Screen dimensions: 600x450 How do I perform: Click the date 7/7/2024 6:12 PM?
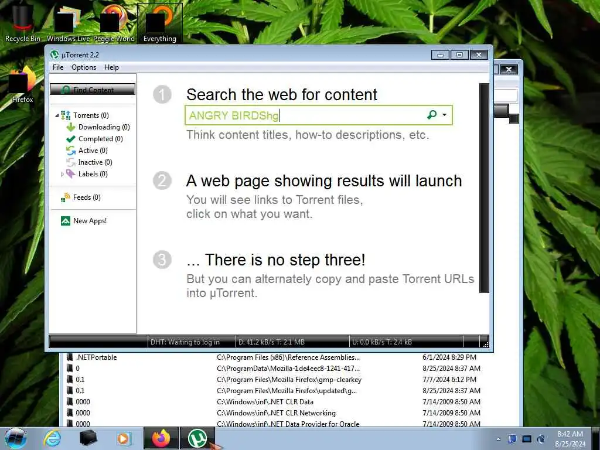(x=449, y=380)
